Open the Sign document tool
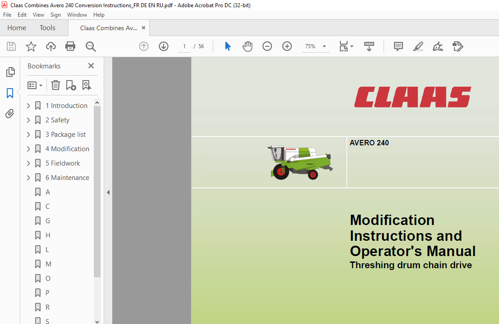The width and height of the screenshot is (499, 324). tap(438, 46)
